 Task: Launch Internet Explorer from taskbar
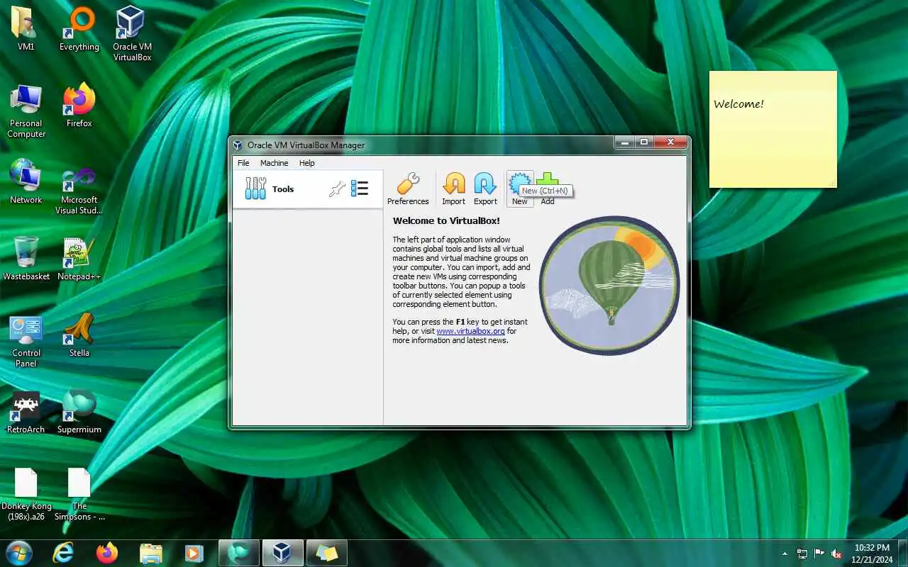(63, 553)
